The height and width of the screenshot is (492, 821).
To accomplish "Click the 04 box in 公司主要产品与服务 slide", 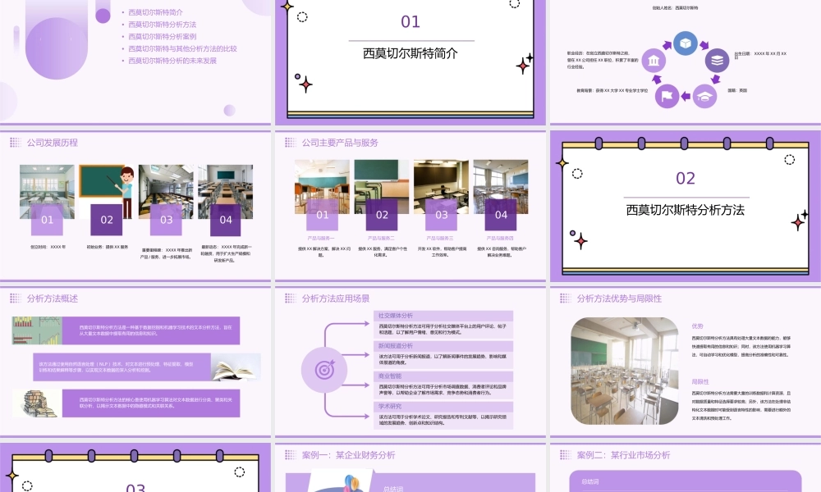I will (x=501, y=214).
